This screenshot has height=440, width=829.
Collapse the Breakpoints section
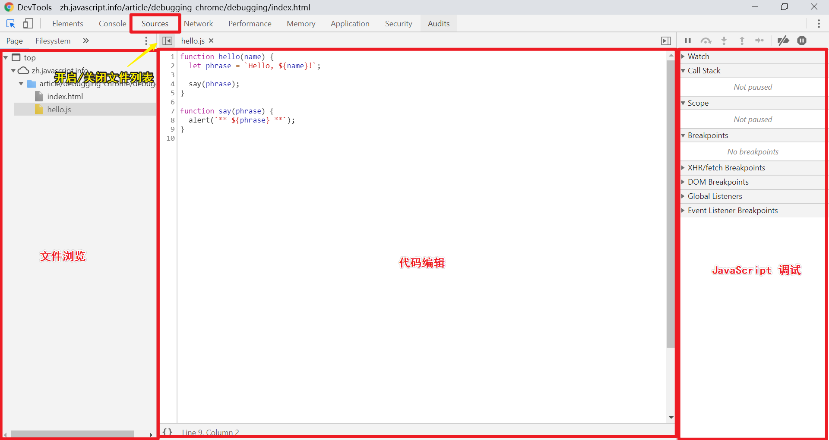[753, 135]
